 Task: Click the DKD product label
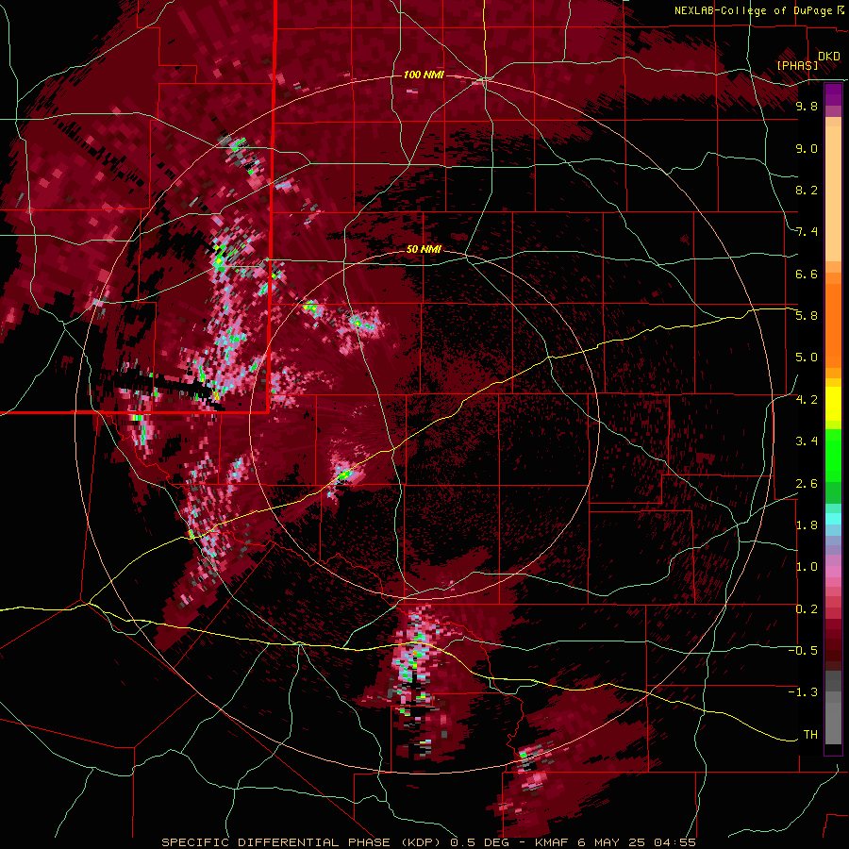pos(829,57)
